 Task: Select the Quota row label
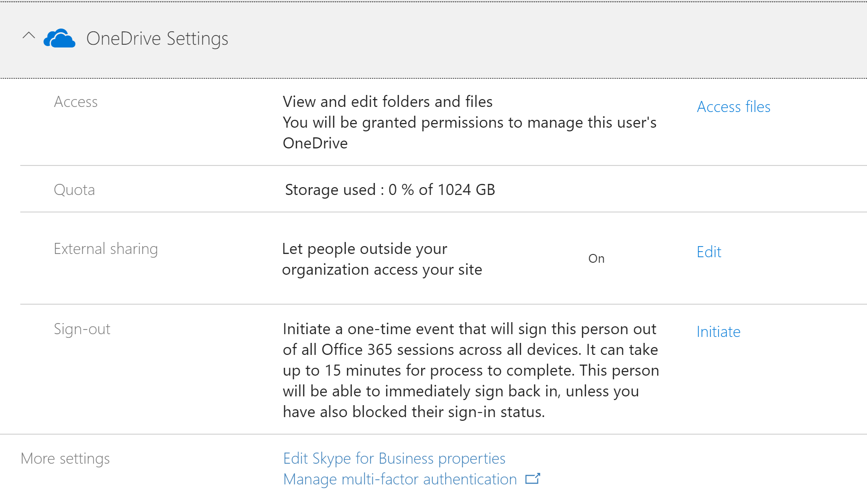(x=74, y=189)
